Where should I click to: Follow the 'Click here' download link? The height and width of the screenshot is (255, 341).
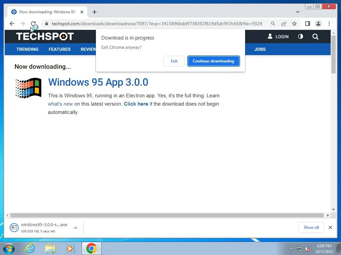pos(136,104)
